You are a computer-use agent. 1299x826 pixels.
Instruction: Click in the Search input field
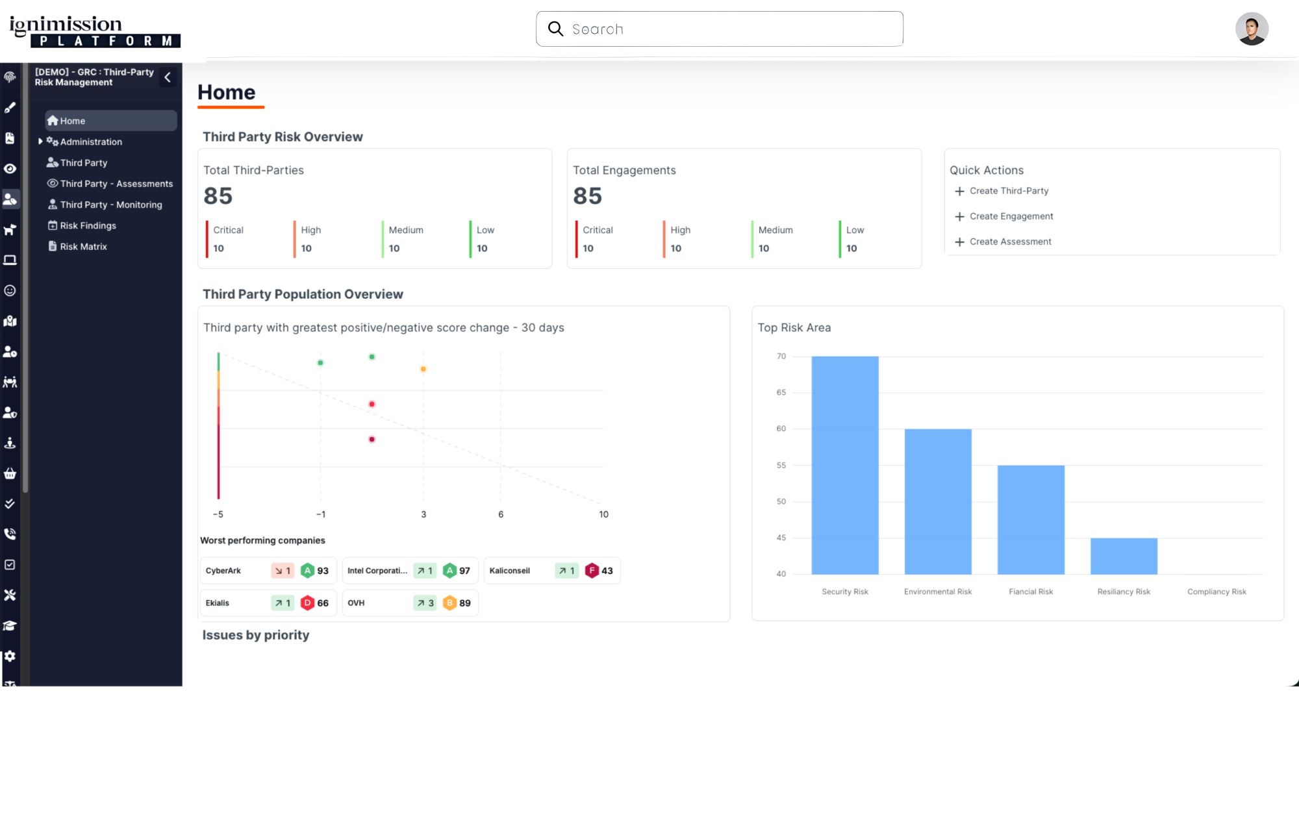pyautogui.click(x=727, y=29)
